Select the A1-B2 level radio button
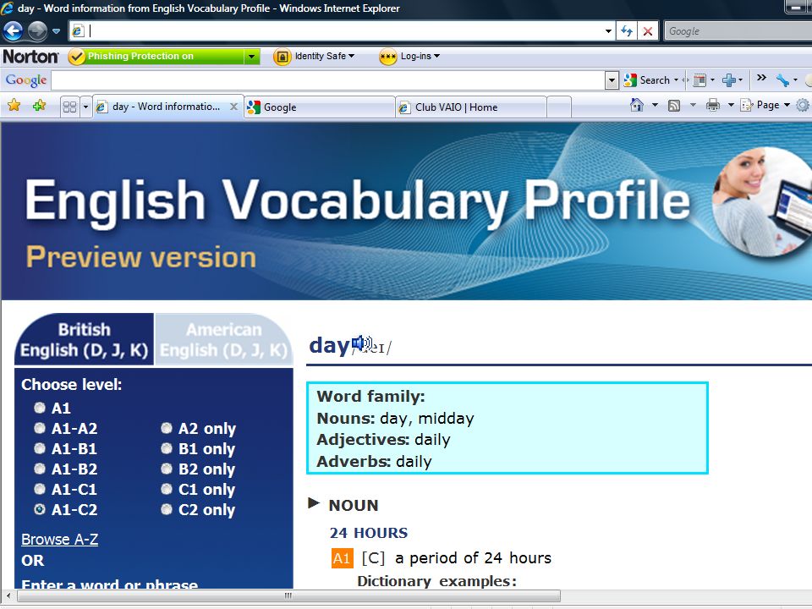This screenshot has width=812, height=609. (x=40, y=468)
